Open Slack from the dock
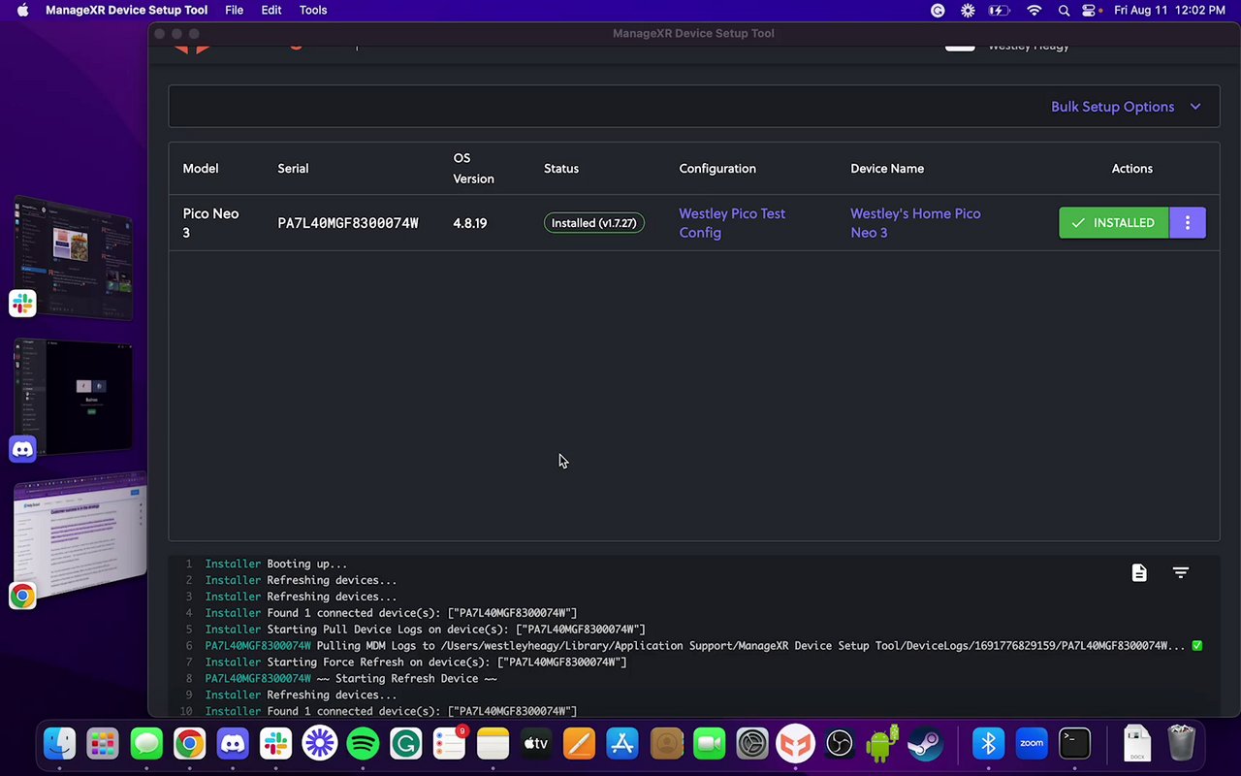 coord(276,744)
